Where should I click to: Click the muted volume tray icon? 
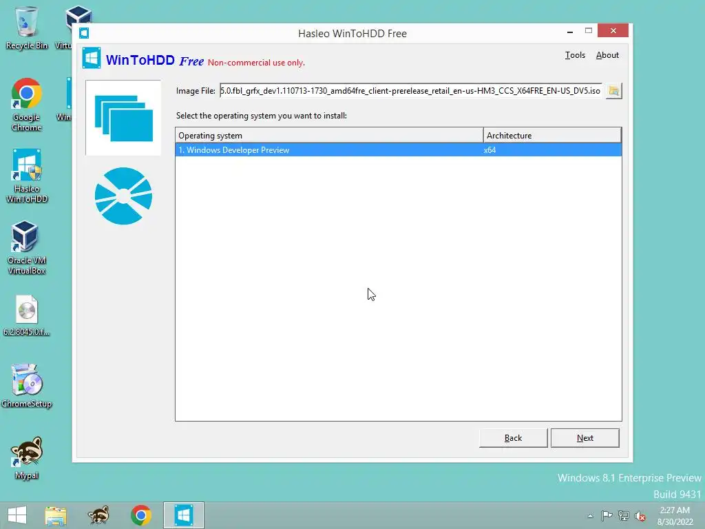coord(640,516)
